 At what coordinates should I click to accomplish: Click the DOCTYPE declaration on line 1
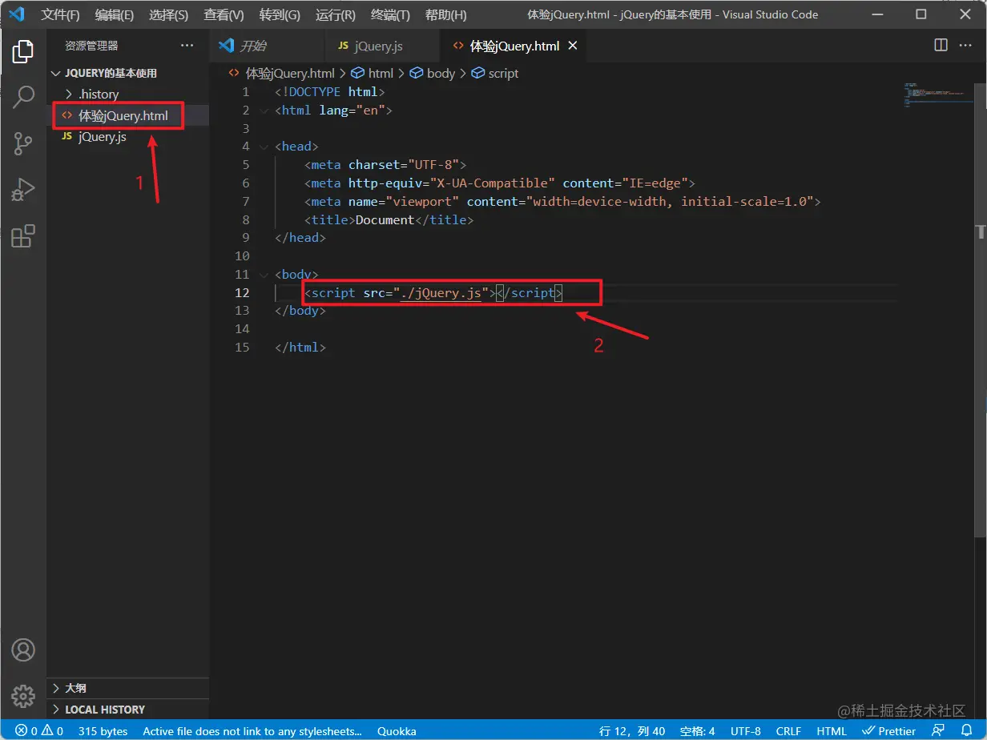tap(330, 92)
